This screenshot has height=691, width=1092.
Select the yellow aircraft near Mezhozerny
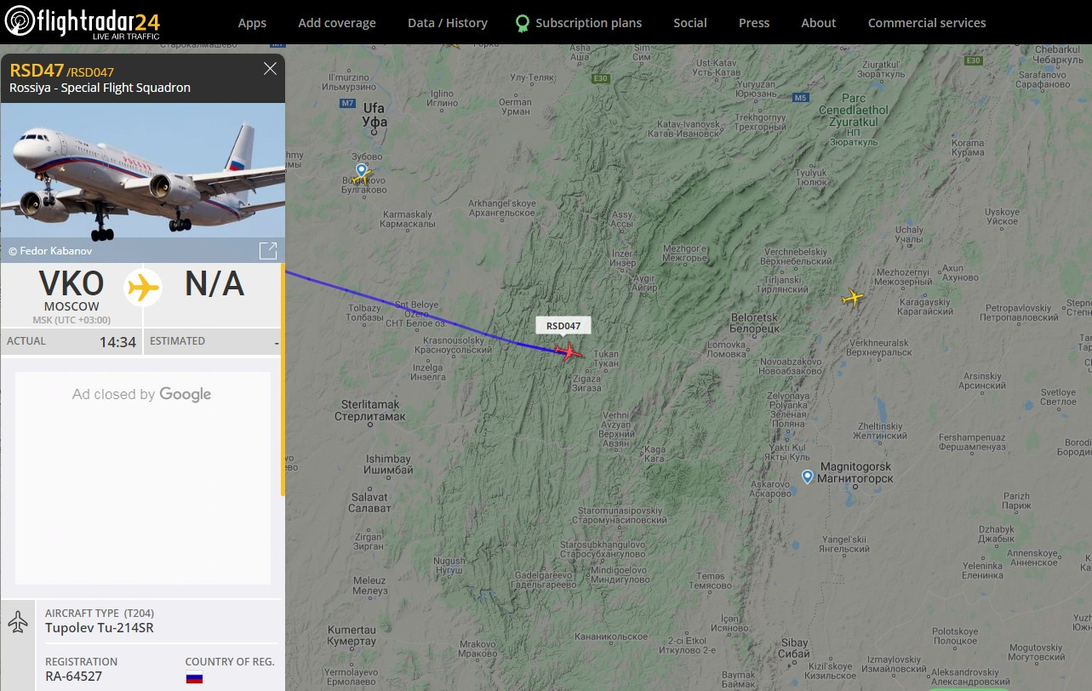tap(852, 297)
